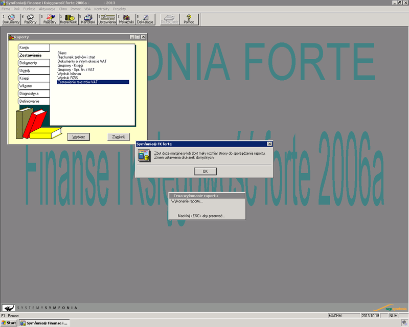
Task: Close the Symfonia FK forte error dialog
Action: pyautogui.click(x=269, y=144)
